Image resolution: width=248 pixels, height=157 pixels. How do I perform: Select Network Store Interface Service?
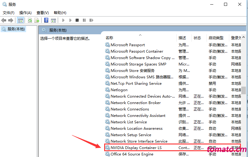pos(173,141)
